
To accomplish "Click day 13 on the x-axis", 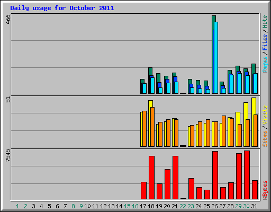I will click(x=111, y=206).
